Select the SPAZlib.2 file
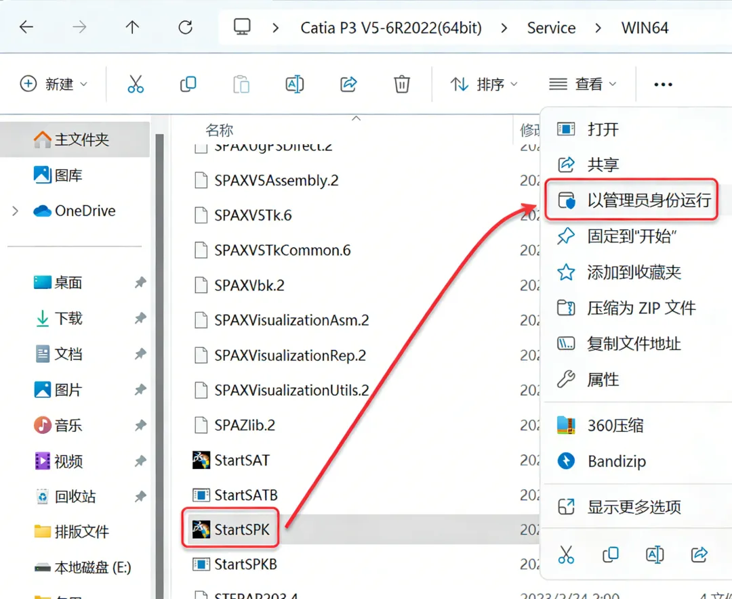732x599 pixels. [x=235, y=425]
